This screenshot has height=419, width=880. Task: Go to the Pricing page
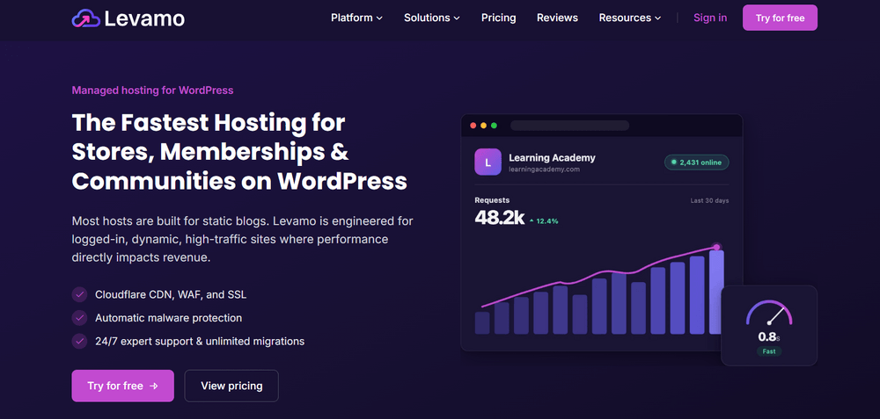pos(498,18)
